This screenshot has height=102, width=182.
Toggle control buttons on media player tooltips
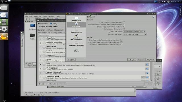point(124,24)
